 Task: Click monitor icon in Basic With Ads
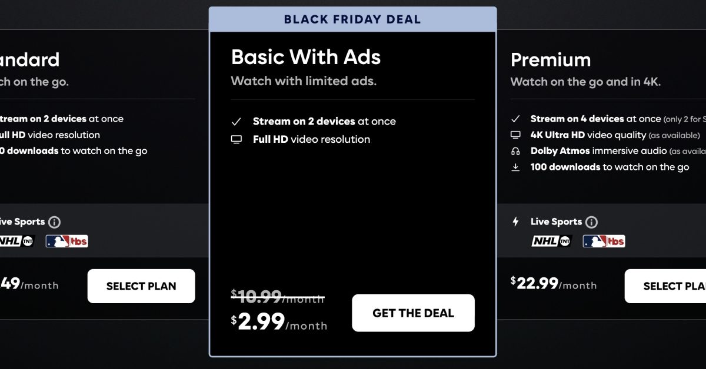237,140
